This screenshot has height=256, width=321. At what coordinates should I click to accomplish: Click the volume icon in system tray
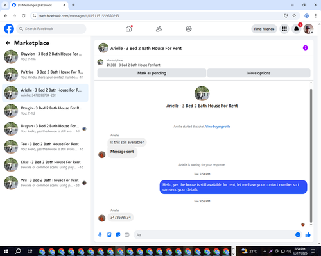289,251
